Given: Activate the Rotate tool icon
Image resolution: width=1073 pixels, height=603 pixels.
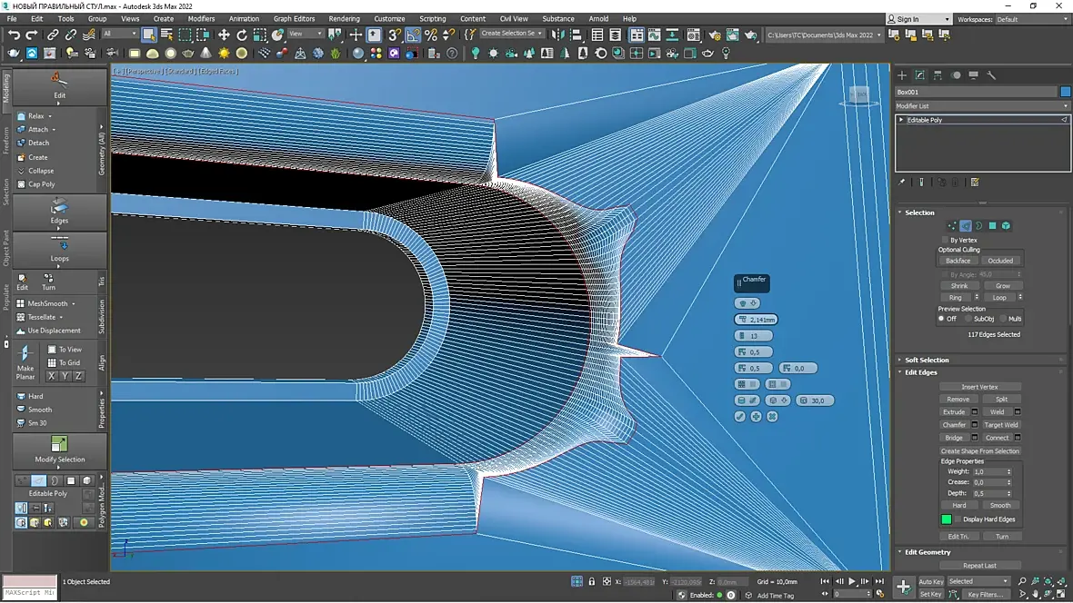Looking at the screenshot, I should tap(242, 35).
